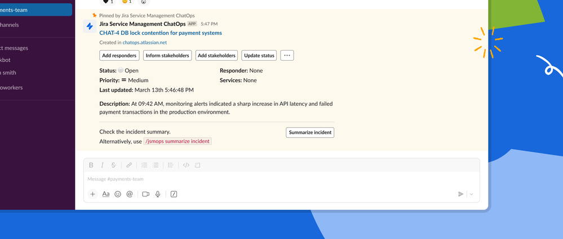
Task: Click the Priority Medium value
Action: point(135,80)
